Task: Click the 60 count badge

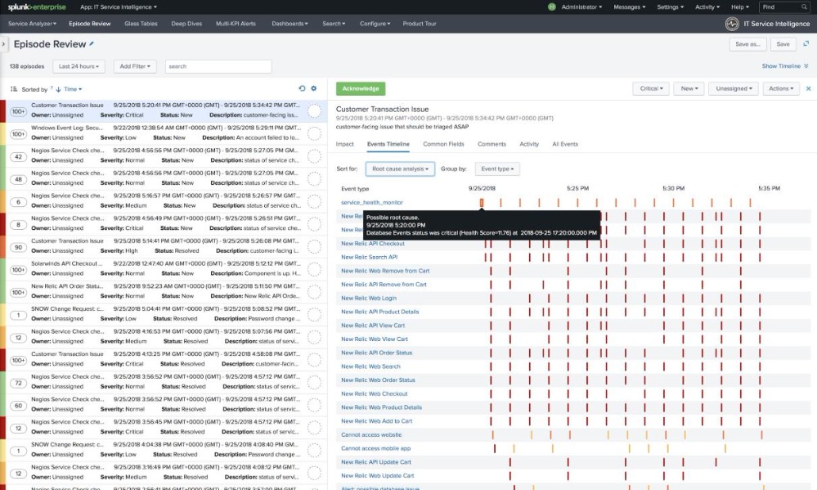Action: pos(18,406)
